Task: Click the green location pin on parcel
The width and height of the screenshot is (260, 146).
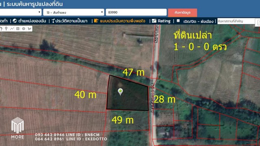Action: [x=120, y=92]
